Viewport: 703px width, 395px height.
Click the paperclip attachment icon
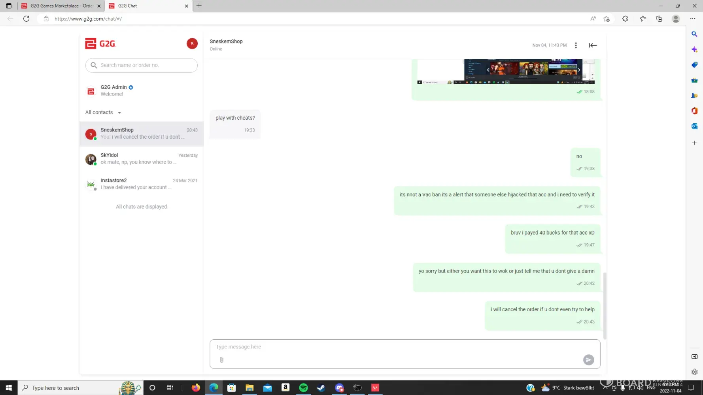tap(221, 359)
